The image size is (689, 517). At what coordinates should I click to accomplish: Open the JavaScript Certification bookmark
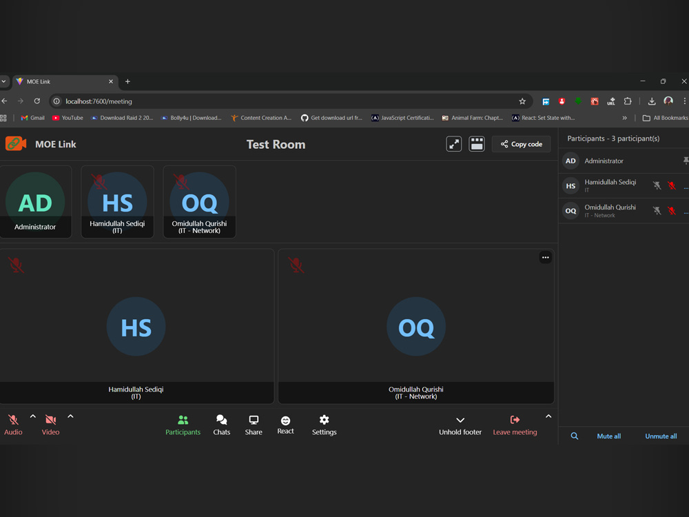click(x=402, y=118)
